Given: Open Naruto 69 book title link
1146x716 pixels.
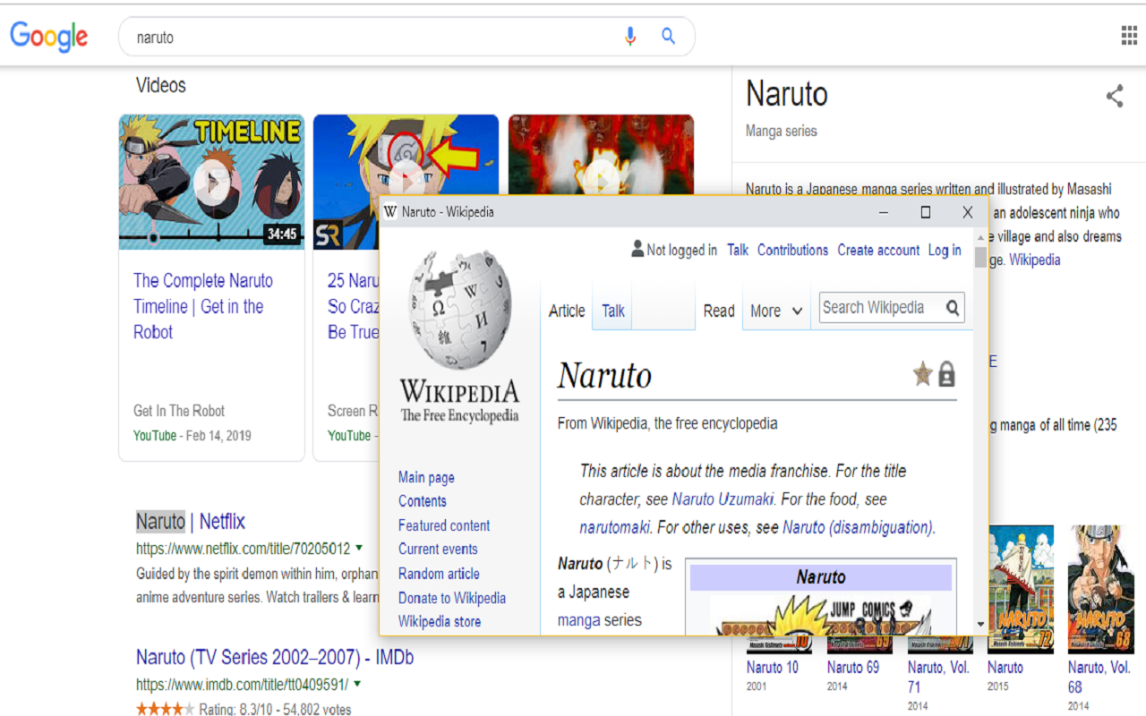Looking at the screenshot, I should pos(853,667).
